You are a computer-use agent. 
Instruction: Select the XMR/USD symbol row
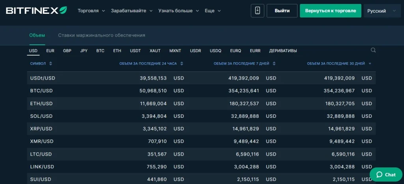[x=201, y=141]
